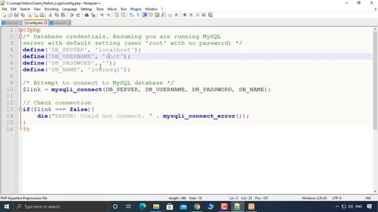Screen dimensions: 378x212
Task: Click the Close document toolbar icon
Action: [29, 15]
